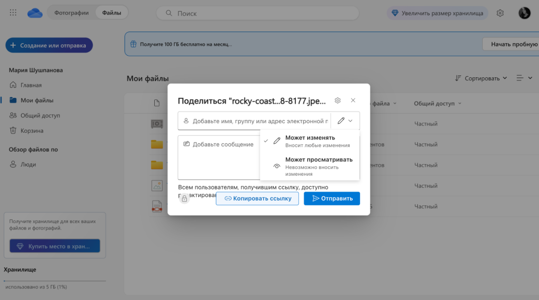The width and height of the screenshot is (539, 300).
Task: Open the app launcher grid icon
Action: (x=13, y=13)
